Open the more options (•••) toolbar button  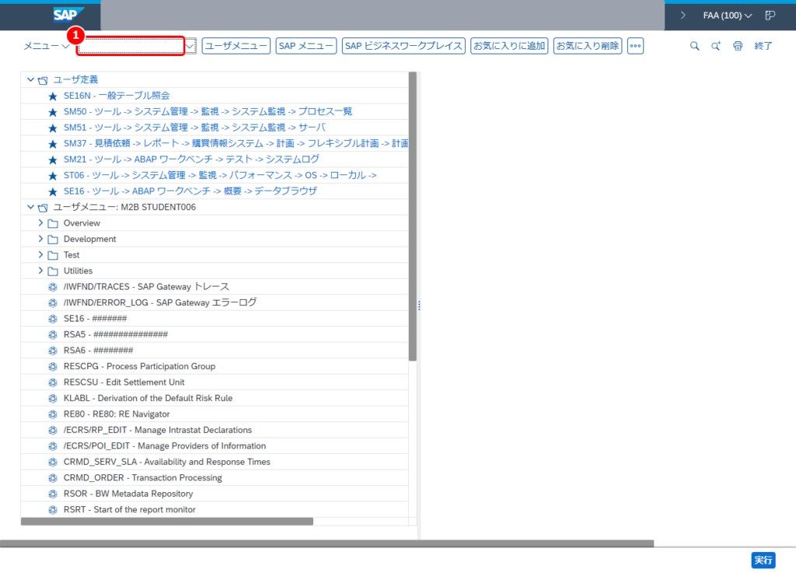point(635,46)
